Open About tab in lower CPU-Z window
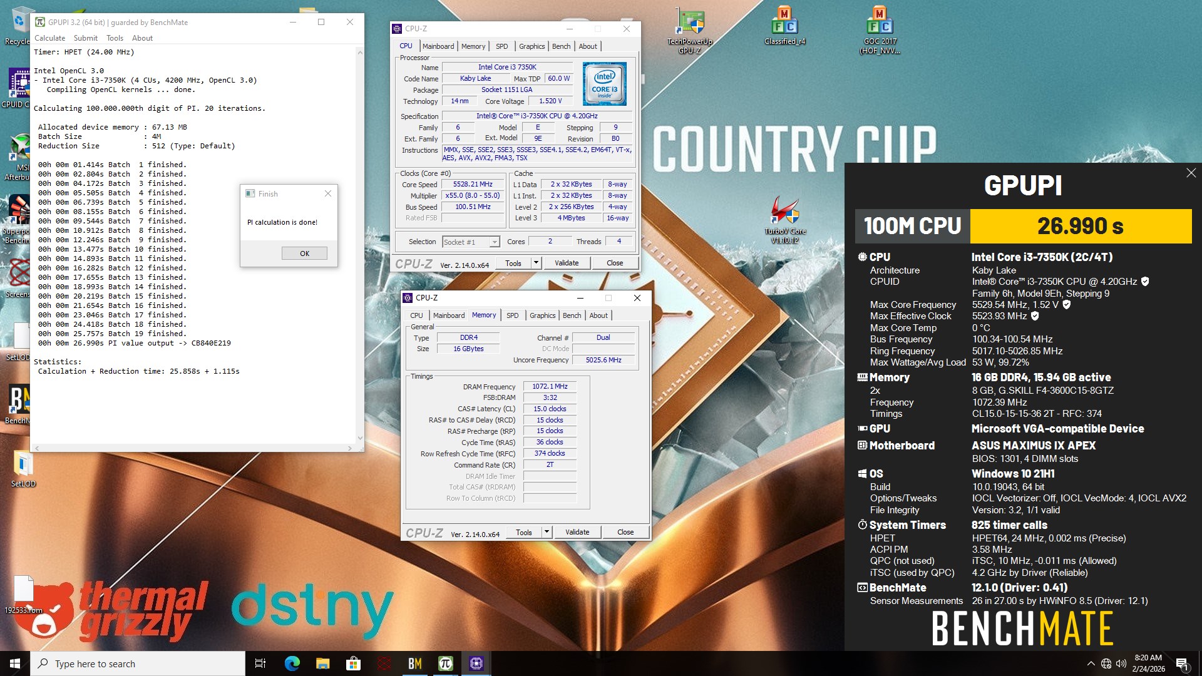Viewport: 1202px width, 676px height. click(x=598, y=315)
